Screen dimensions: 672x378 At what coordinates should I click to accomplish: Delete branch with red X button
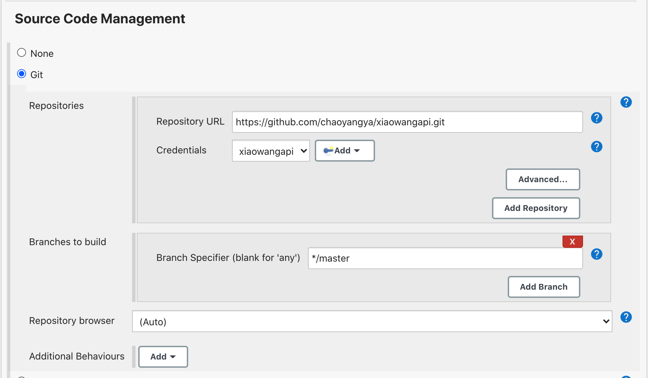pos(572,242)
